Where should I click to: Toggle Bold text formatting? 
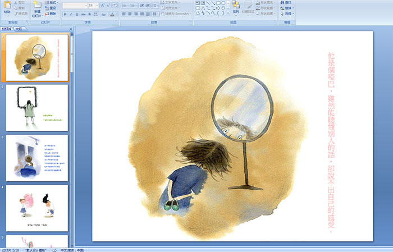click(x=66, y=14)
